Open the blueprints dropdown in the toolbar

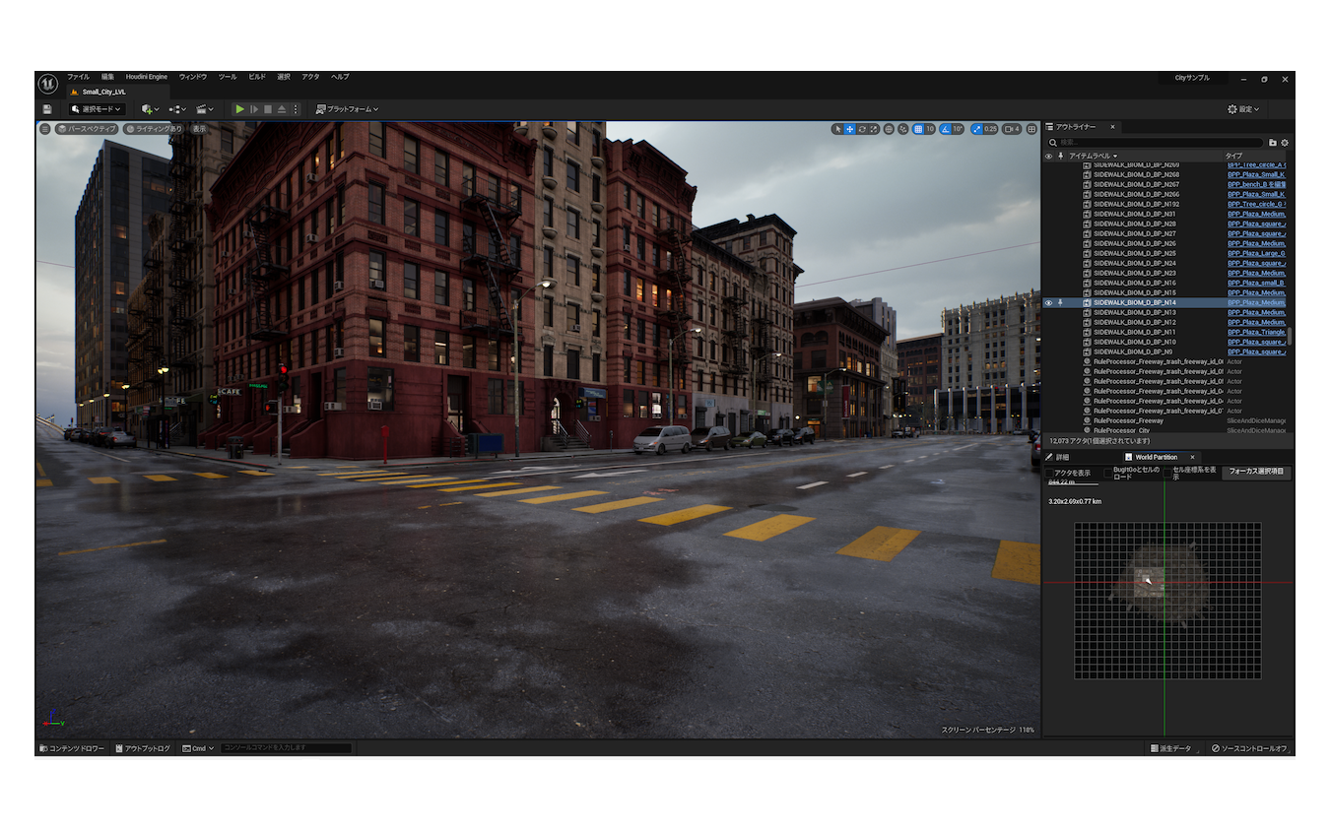177,109
